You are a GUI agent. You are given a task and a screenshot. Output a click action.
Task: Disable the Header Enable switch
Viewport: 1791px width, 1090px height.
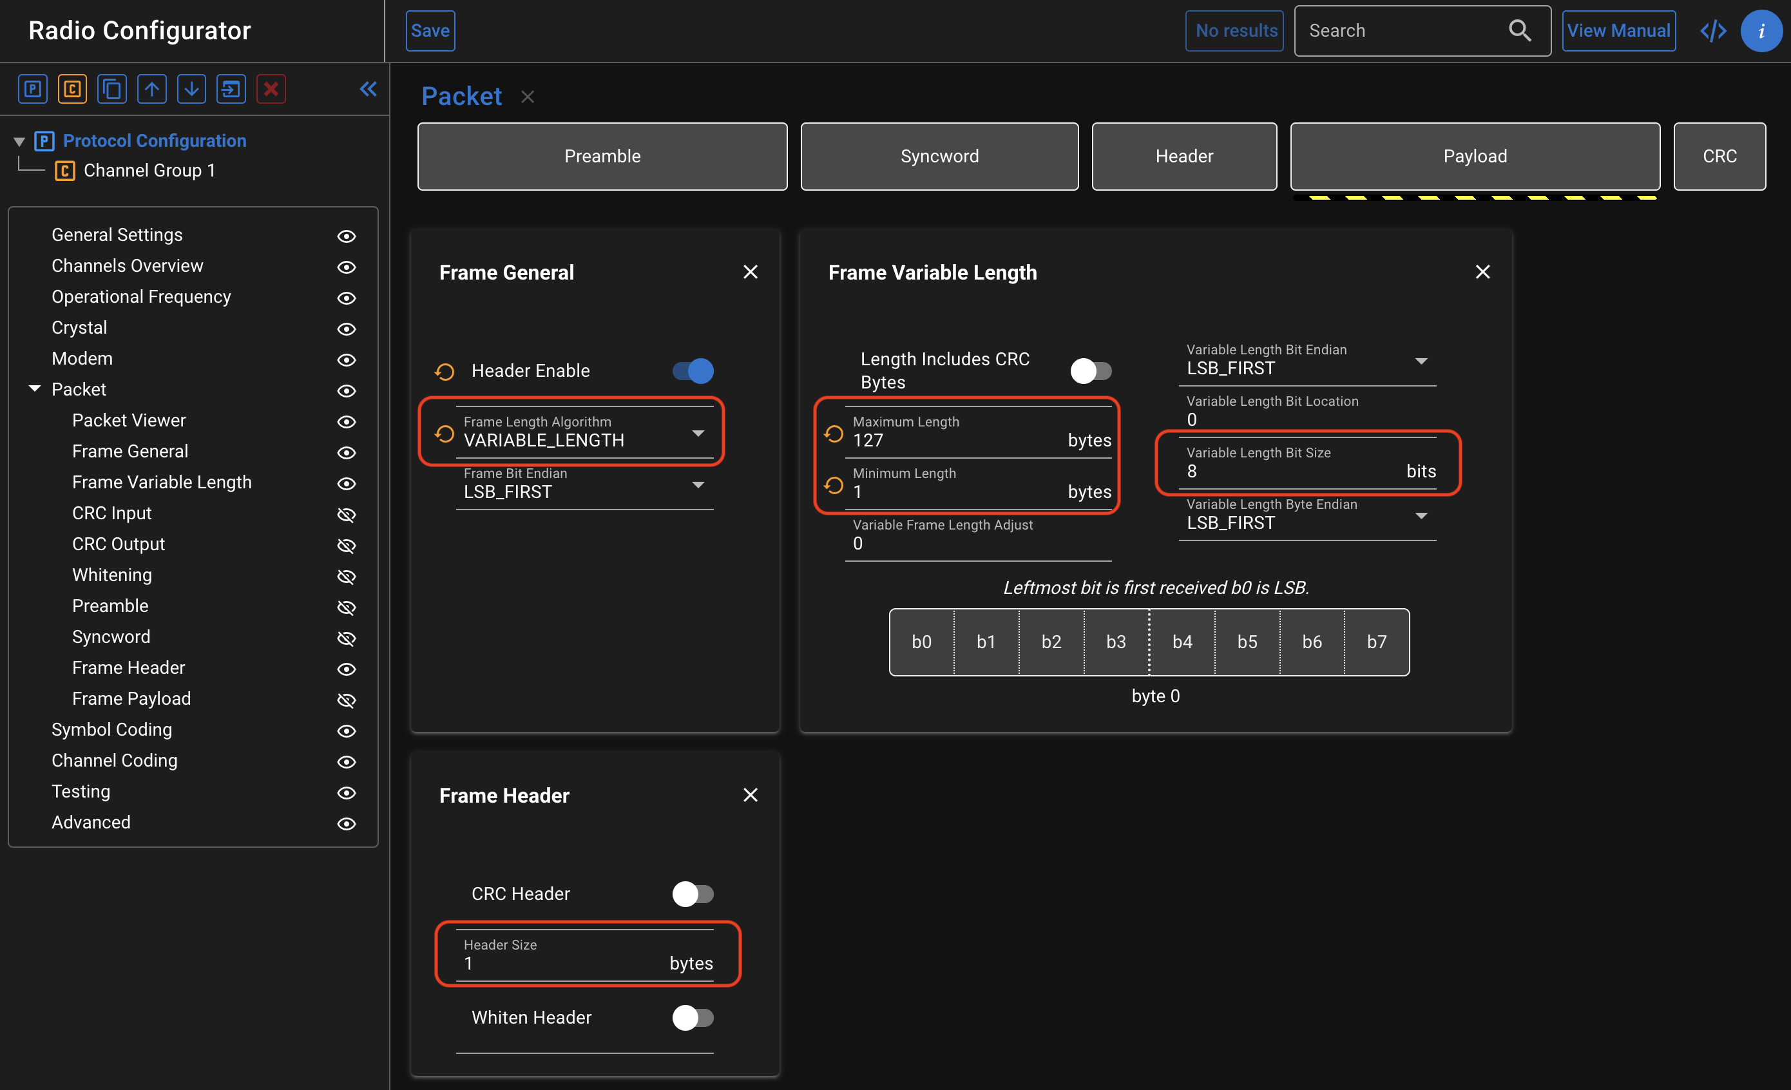click(692, 370)
